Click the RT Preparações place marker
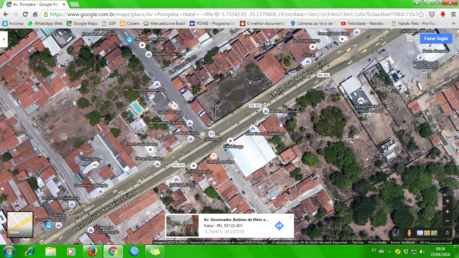The height and width of the screenshot is (258, 459). tap(194, 166)
